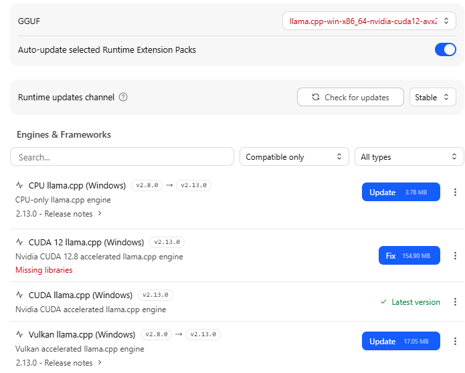Open the Compatible only filter dropdown

click(x=294, y=156)
